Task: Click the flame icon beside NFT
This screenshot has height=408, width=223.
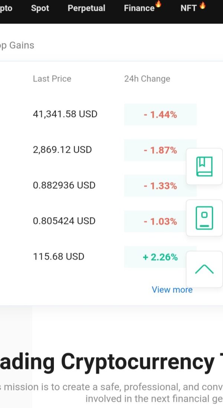Action: (x=203, y=5)
